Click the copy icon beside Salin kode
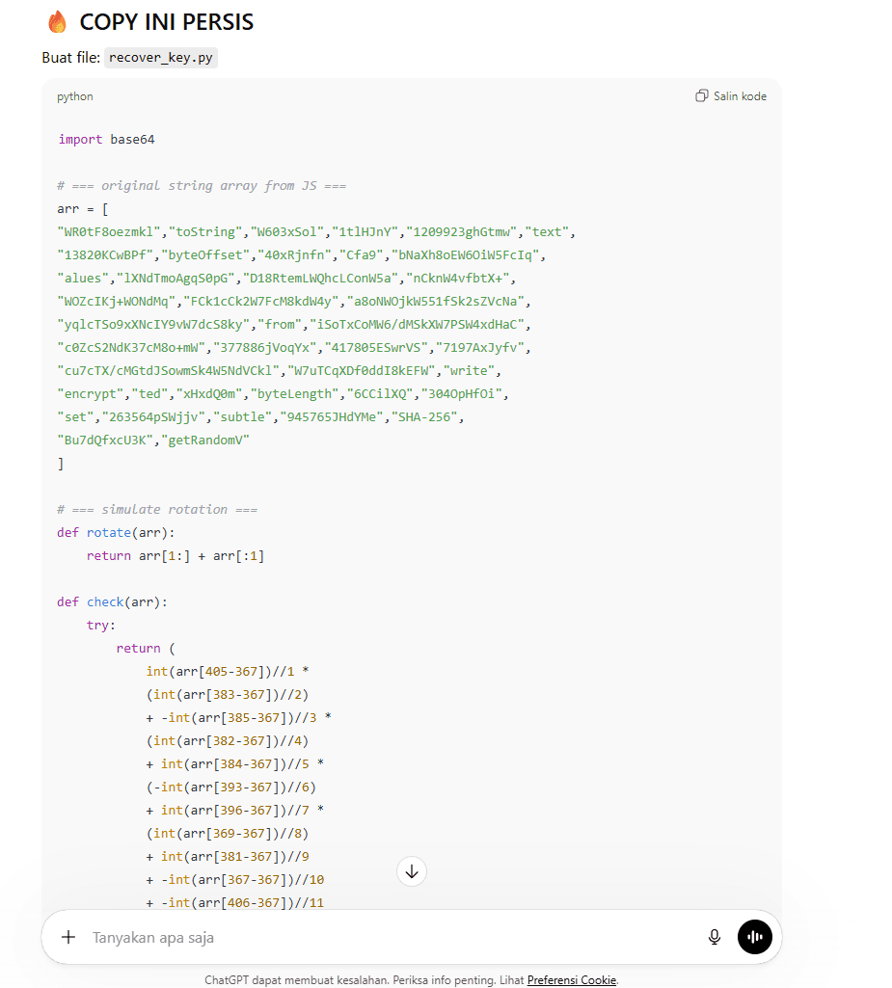This screenshot has height=988, width=892. click(x=701, y=96)
